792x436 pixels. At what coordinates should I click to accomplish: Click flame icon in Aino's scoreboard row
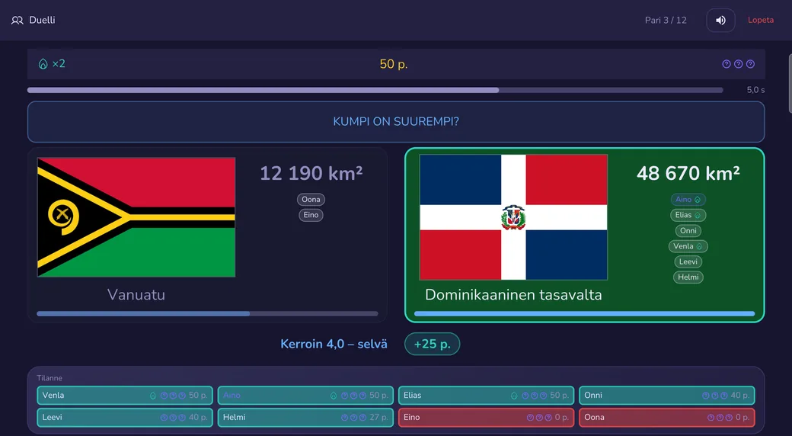coord(334,396)
